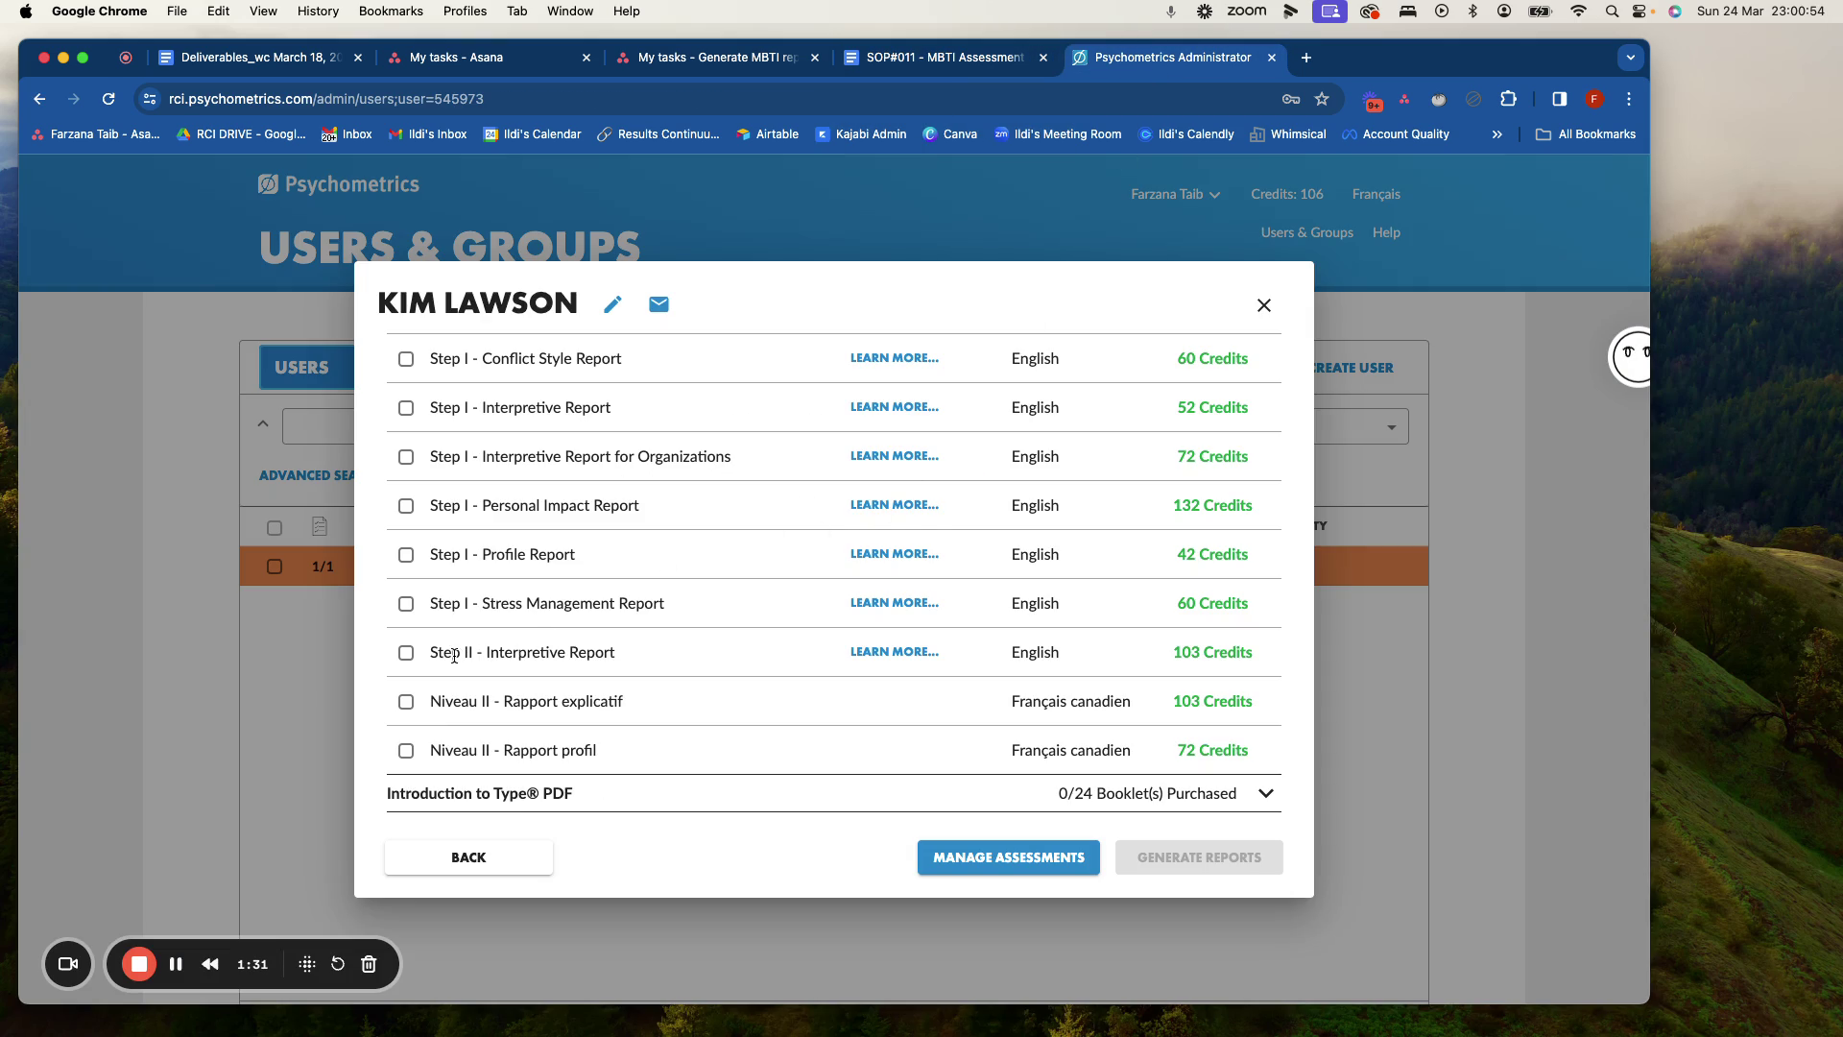This screenshot has height=1037, width=1843.
Task: Bookmark this page with star icon
Action: [x=1322, y=99]
